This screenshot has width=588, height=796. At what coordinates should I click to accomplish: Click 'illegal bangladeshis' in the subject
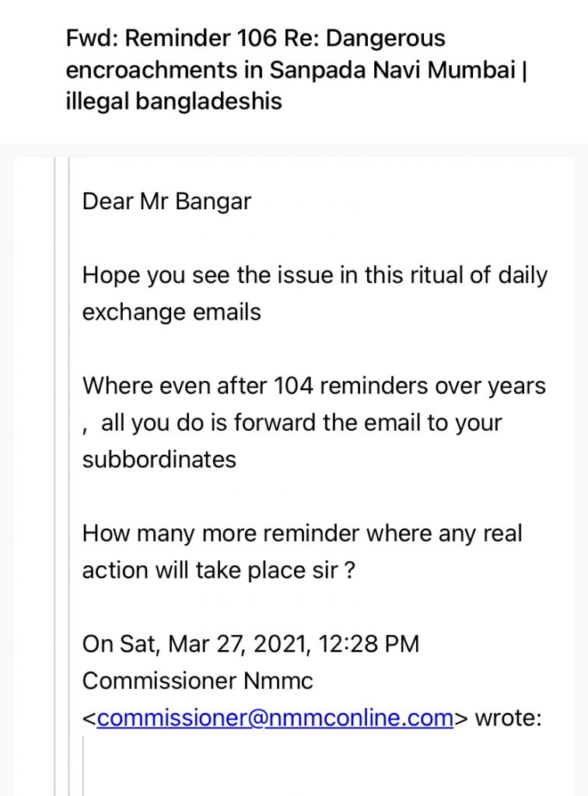174,101
